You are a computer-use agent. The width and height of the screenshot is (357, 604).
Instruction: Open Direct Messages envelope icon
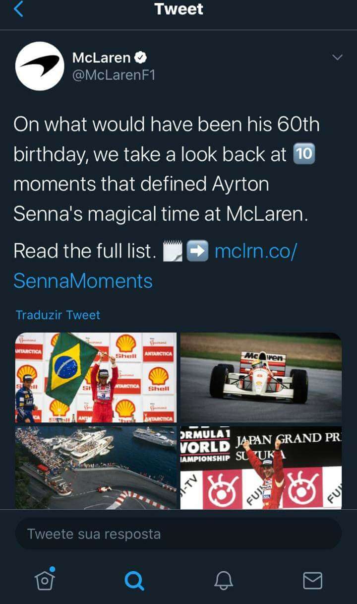tap(312, 580)
